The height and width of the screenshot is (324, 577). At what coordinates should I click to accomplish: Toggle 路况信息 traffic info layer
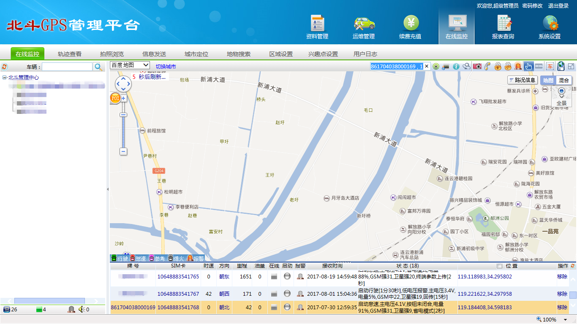tap(522, 80)
